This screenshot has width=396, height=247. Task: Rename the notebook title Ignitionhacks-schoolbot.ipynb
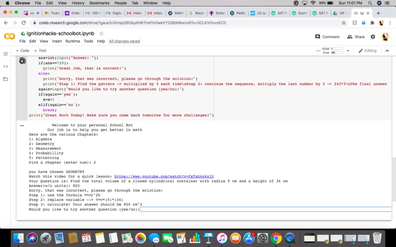tap(60, 33)
